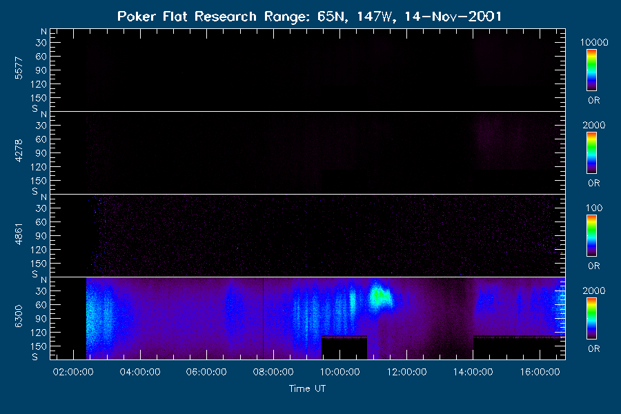
Task: Click the 2000 label above the 6300 color bar
Action: [594, 290]
